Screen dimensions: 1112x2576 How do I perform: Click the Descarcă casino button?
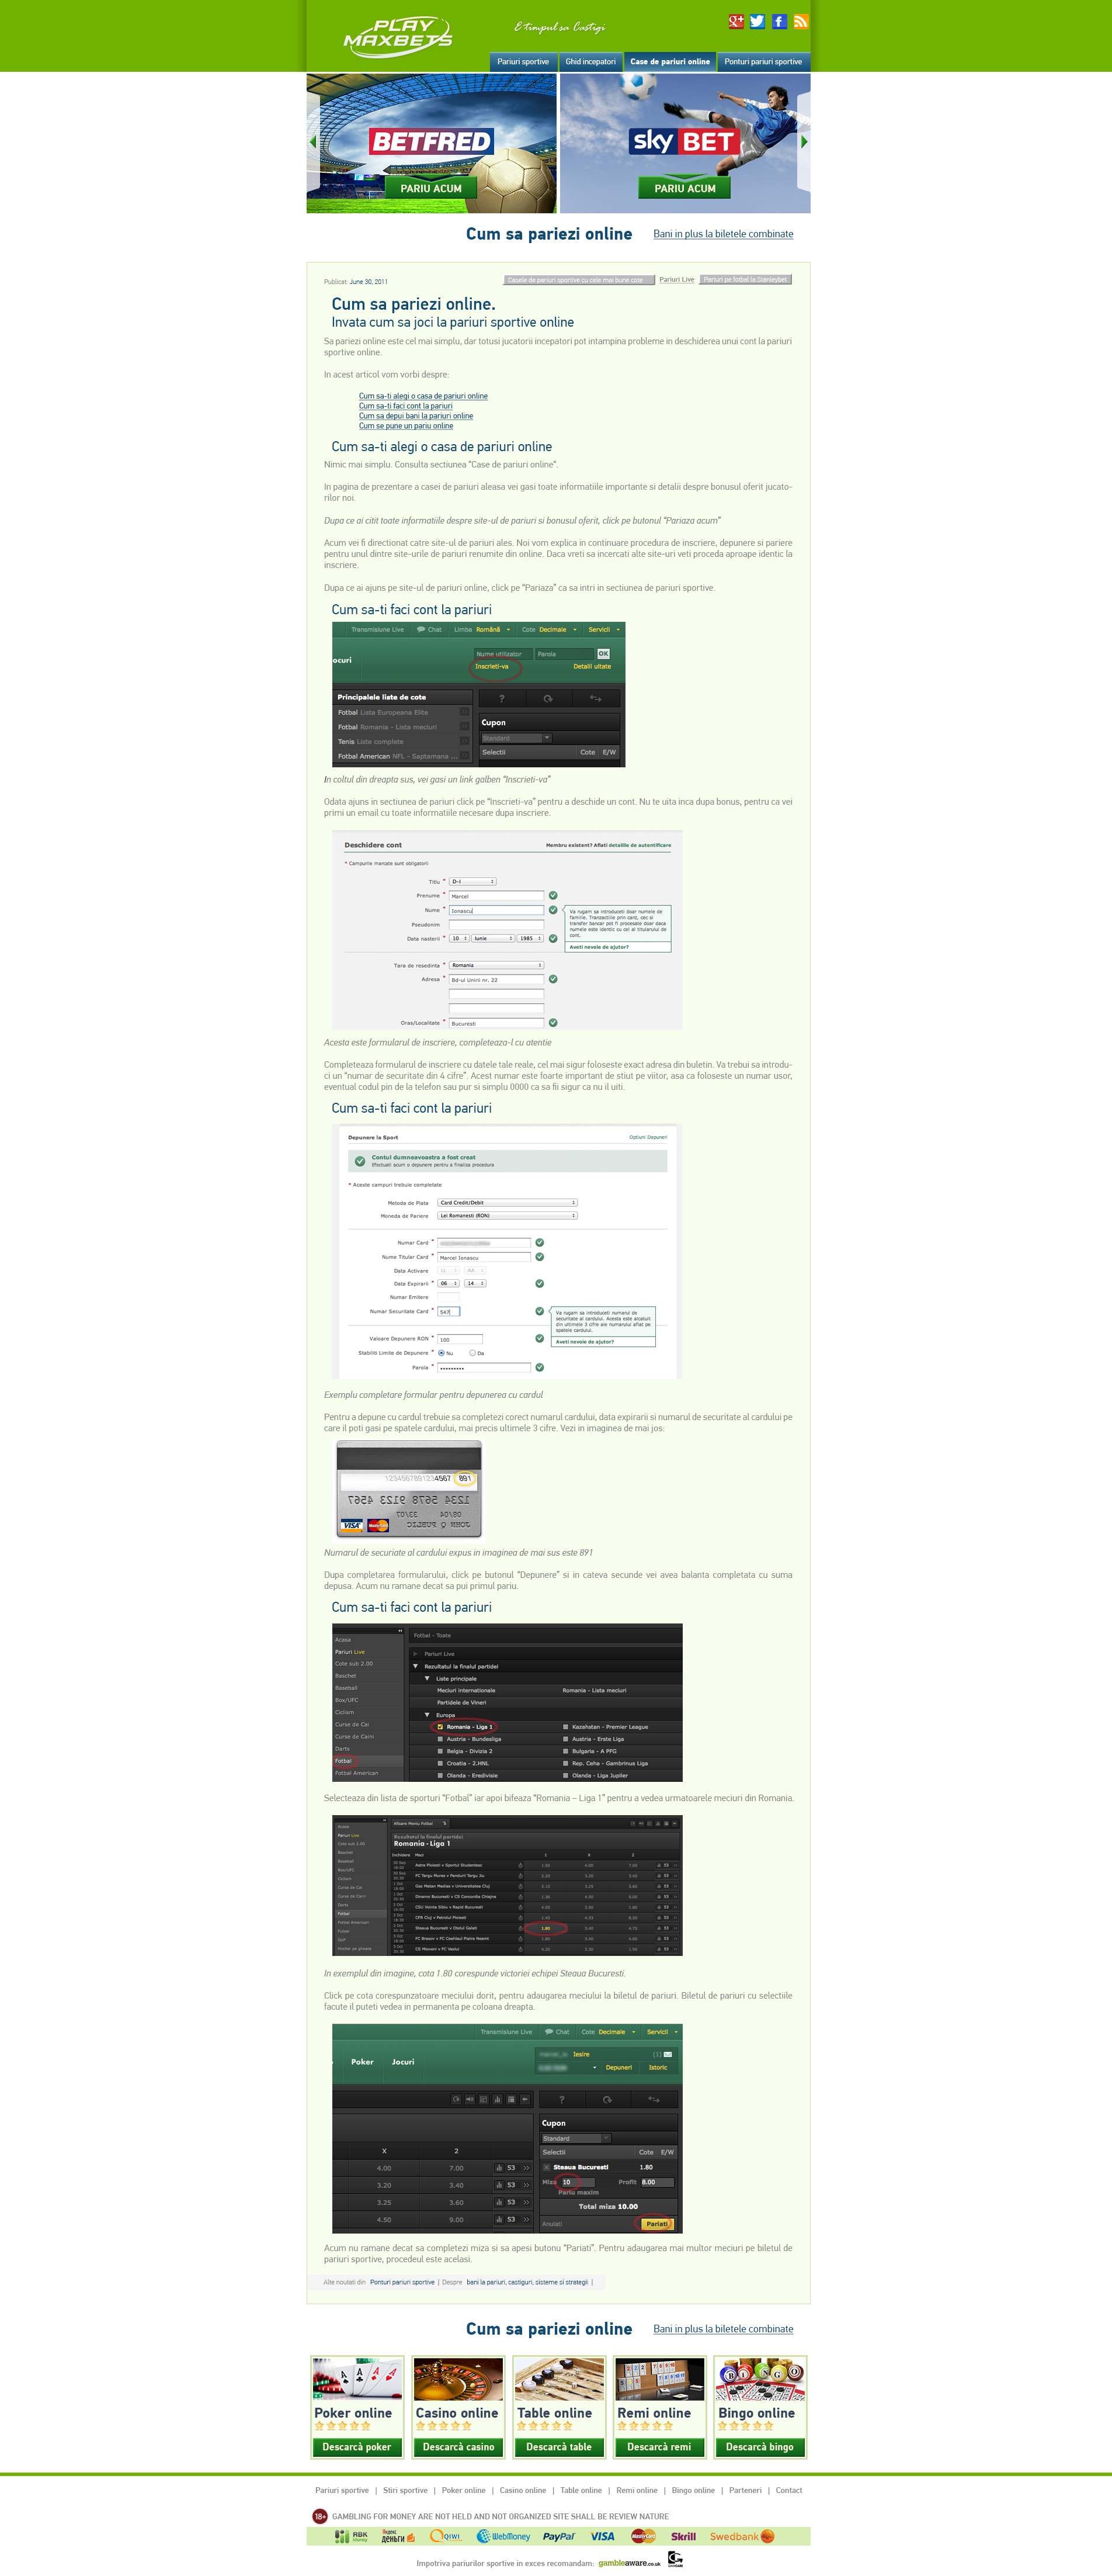[458, 2447]
